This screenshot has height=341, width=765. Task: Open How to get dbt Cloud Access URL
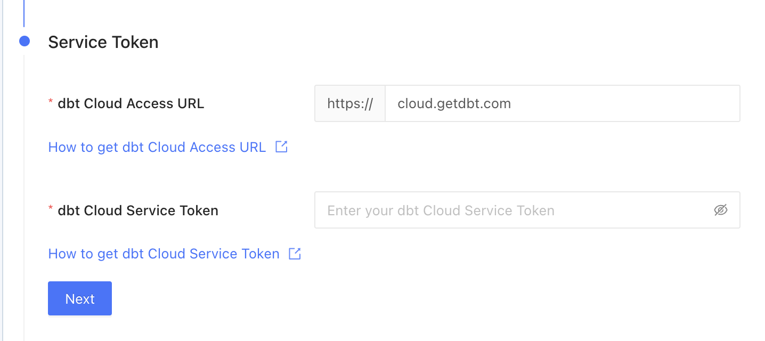[x=157, y=147]
